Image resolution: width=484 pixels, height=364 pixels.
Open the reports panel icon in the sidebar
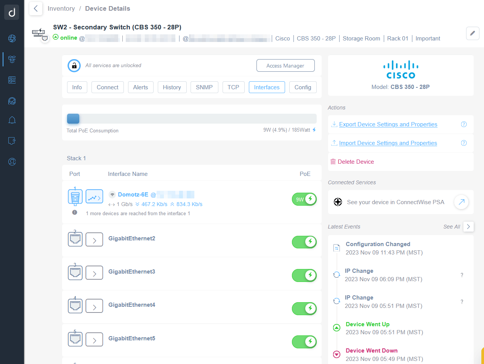coord(12,80)
